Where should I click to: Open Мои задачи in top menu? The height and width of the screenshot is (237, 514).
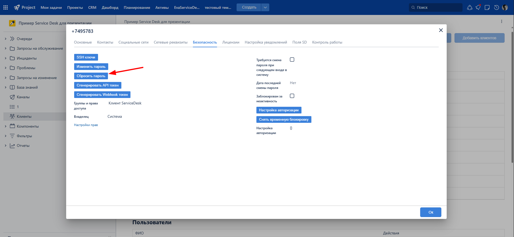(x=51, y=8)
